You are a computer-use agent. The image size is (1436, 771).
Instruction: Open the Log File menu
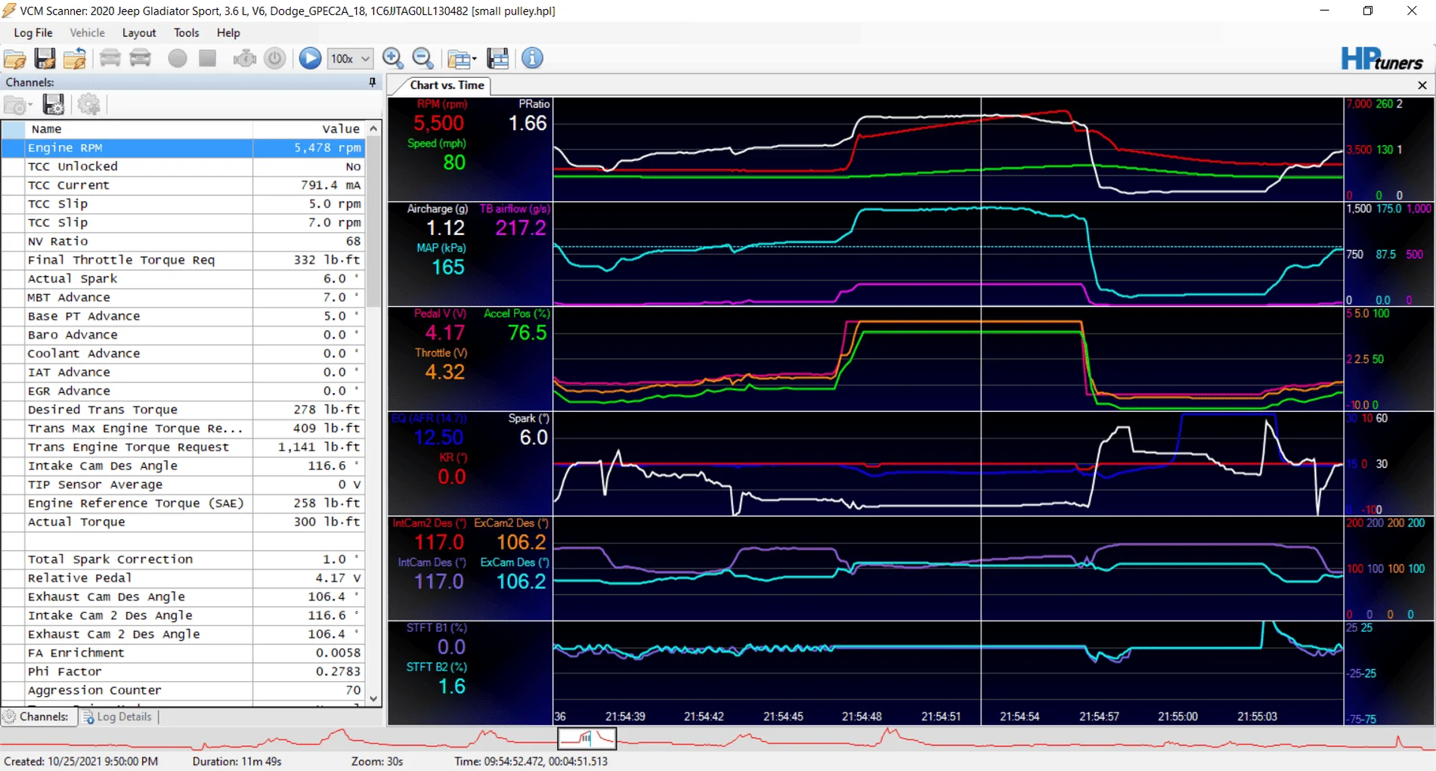[x=33, y=33]
